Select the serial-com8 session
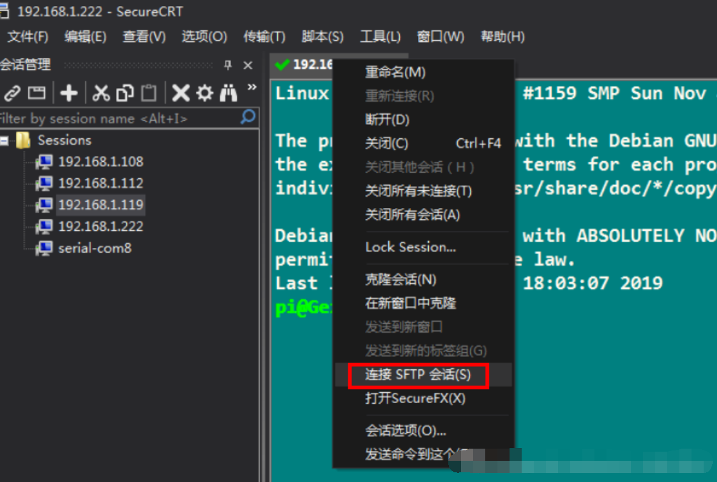 coord(95,248)
